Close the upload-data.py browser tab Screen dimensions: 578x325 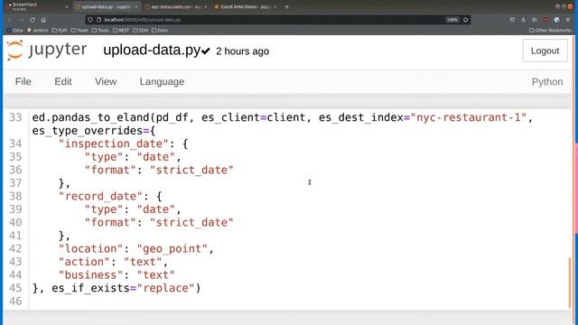click(136, 6)
